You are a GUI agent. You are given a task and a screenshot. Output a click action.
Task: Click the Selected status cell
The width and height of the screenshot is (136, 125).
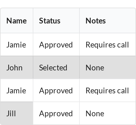coord(56,67)
